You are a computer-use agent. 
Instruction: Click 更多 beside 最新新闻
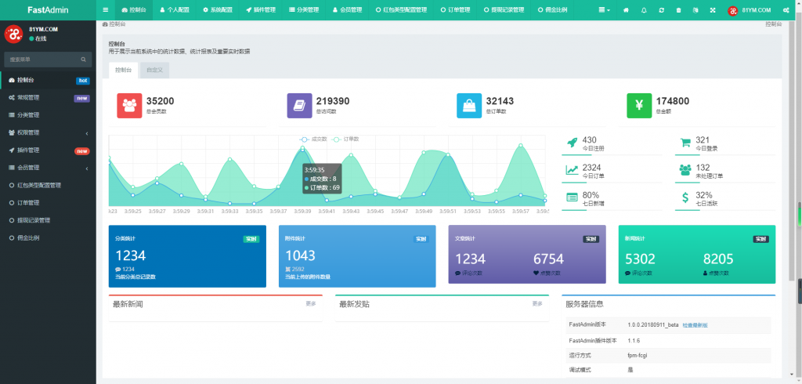(x=311, y=303)
